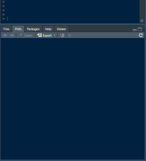Image resolution: width=146 pixels, height=161 pixels.
Task: Remove the current plot icon
Action: point(62,35)
